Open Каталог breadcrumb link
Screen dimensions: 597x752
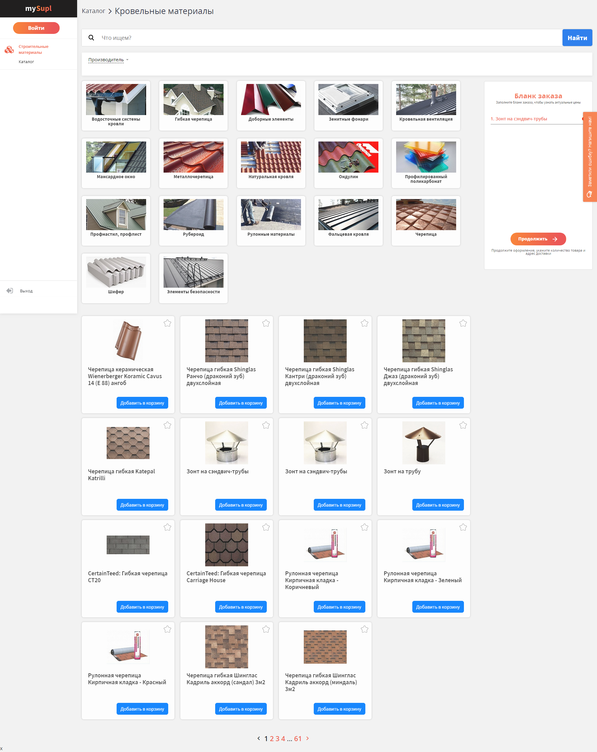pos(94,11)
